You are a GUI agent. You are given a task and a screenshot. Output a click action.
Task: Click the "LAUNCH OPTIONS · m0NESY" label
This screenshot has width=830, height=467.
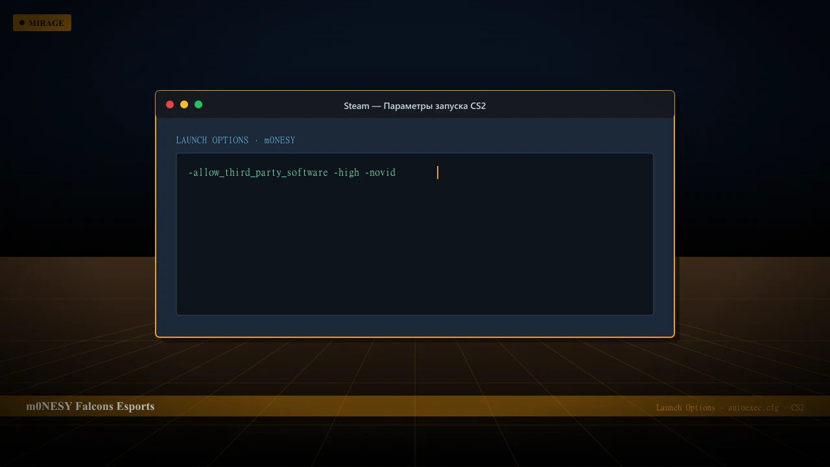[235, 140]
